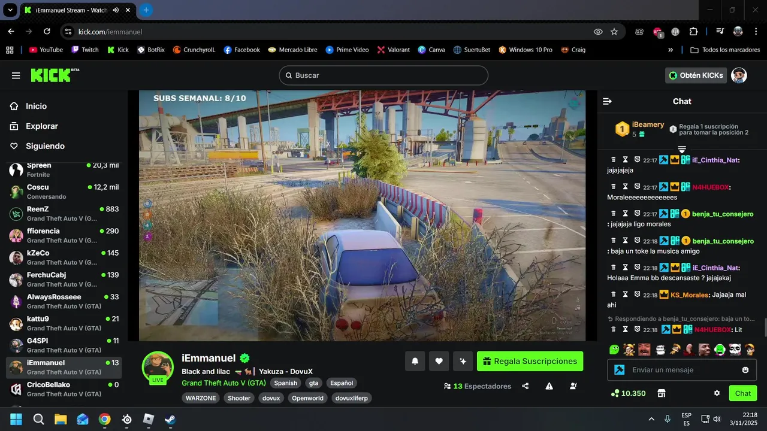Open CricoBellako's channel in the sidebar

64,389
